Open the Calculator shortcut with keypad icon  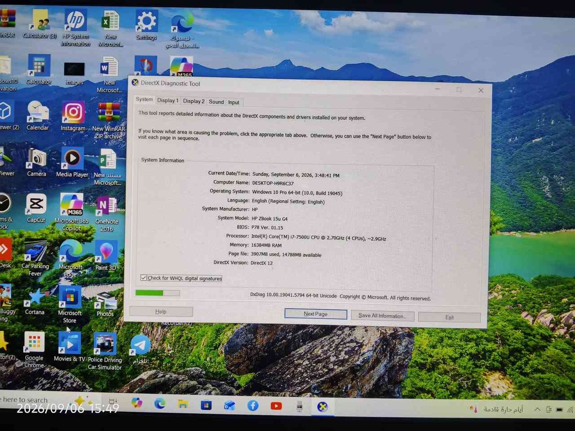tap(39, 70)
